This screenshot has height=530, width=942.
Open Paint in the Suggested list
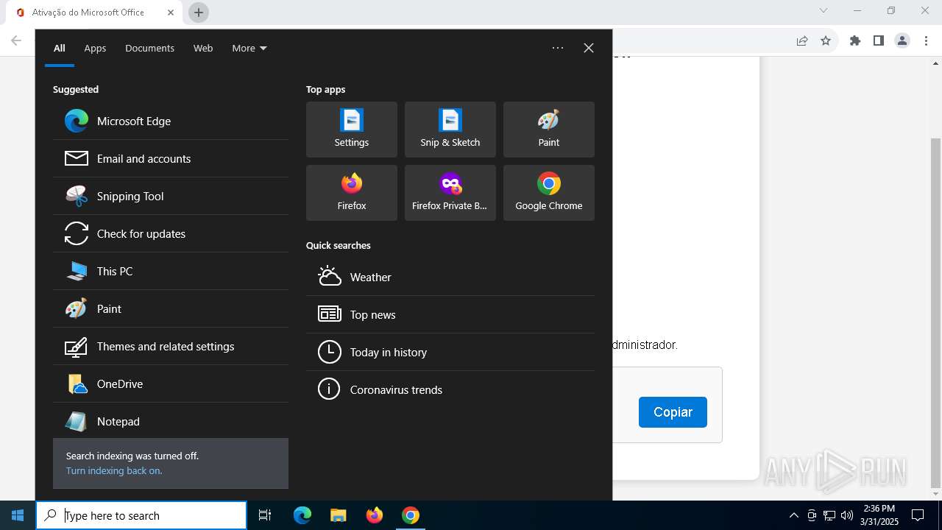[x=171, y=308]
